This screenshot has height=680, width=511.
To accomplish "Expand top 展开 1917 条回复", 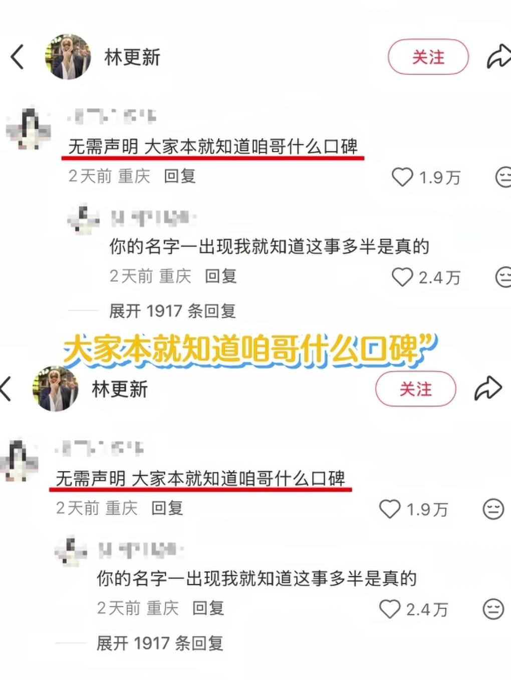I will pos(172,311).
